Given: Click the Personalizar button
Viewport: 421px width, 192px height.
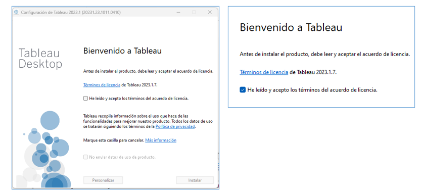Looking at the screenshot, I should click(103, 180).
